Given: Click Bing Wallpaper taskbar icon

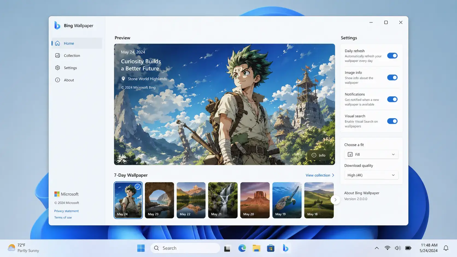Looking at the screenshot, I should click(285, 248).
